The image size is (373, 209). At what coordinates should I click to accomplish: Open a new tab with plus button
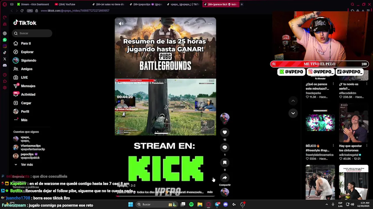tap(242, 4)
